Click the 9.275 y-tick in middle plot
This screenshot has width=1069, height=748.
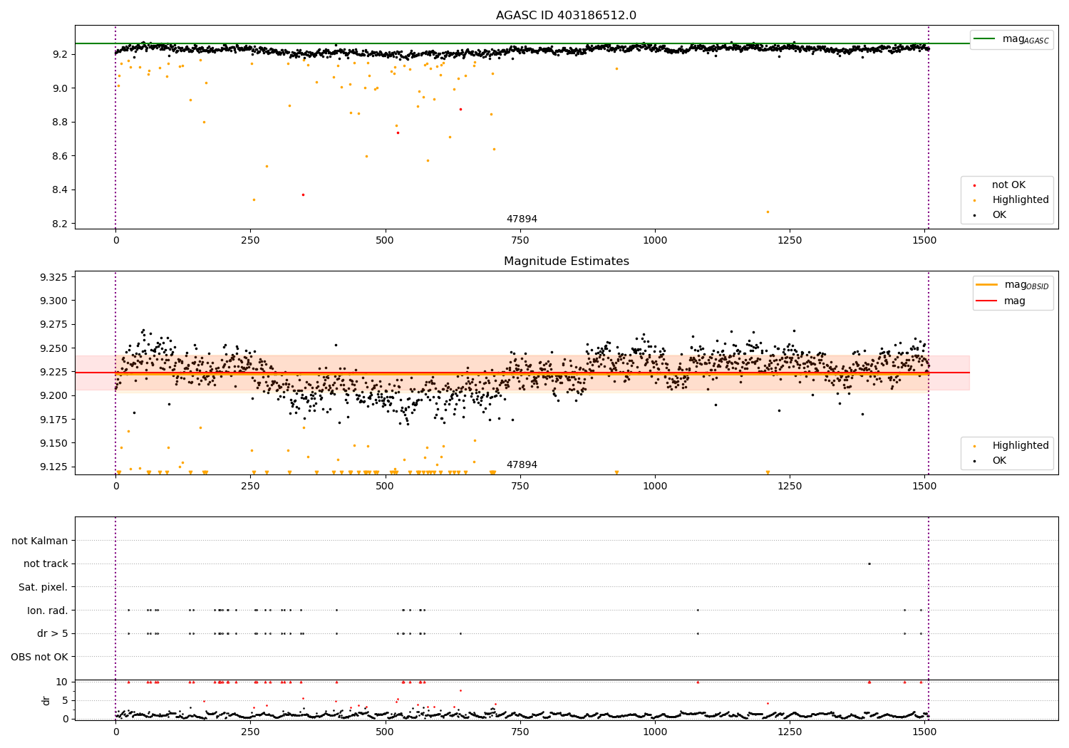click(53, 324)
